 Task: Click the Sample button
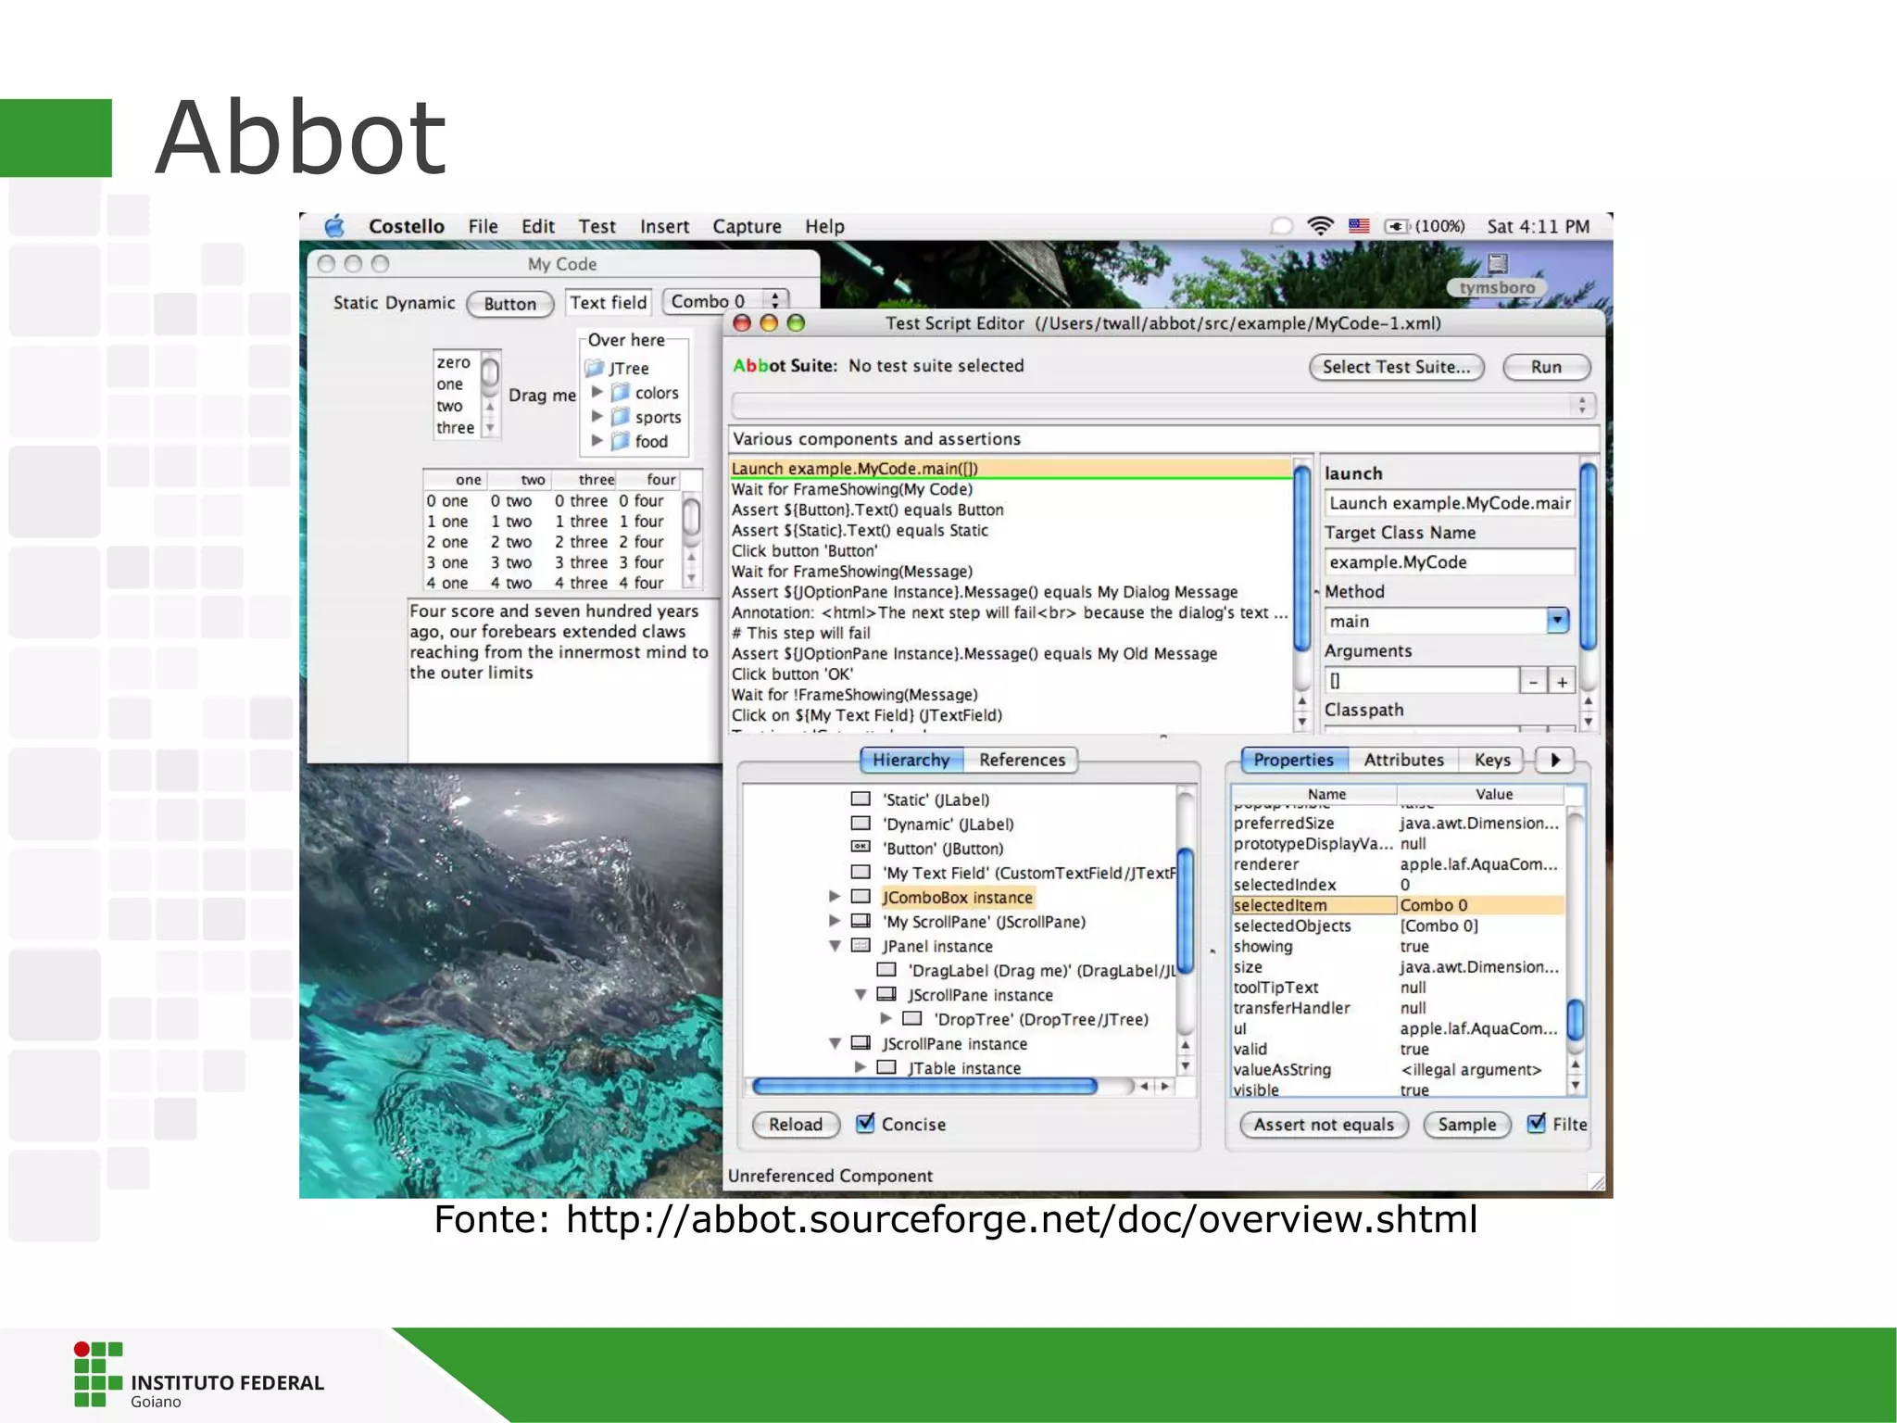[x=1467, y=1124]
